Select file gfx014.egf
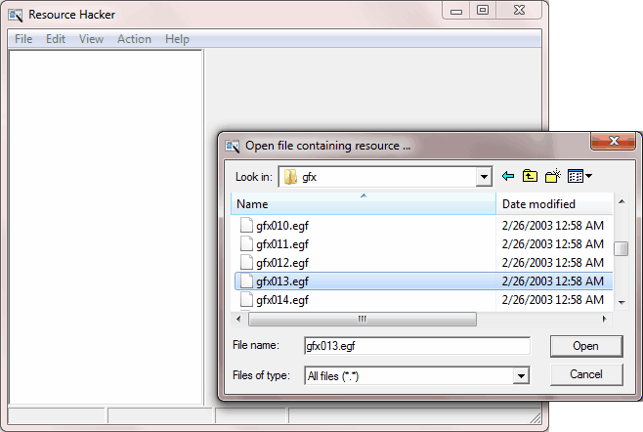 click(282, 300)
